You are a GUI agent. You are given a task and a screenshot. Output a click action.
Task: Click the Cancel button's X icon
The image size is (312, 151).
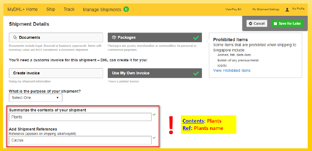pyautogui.click(x=251, y=23)
